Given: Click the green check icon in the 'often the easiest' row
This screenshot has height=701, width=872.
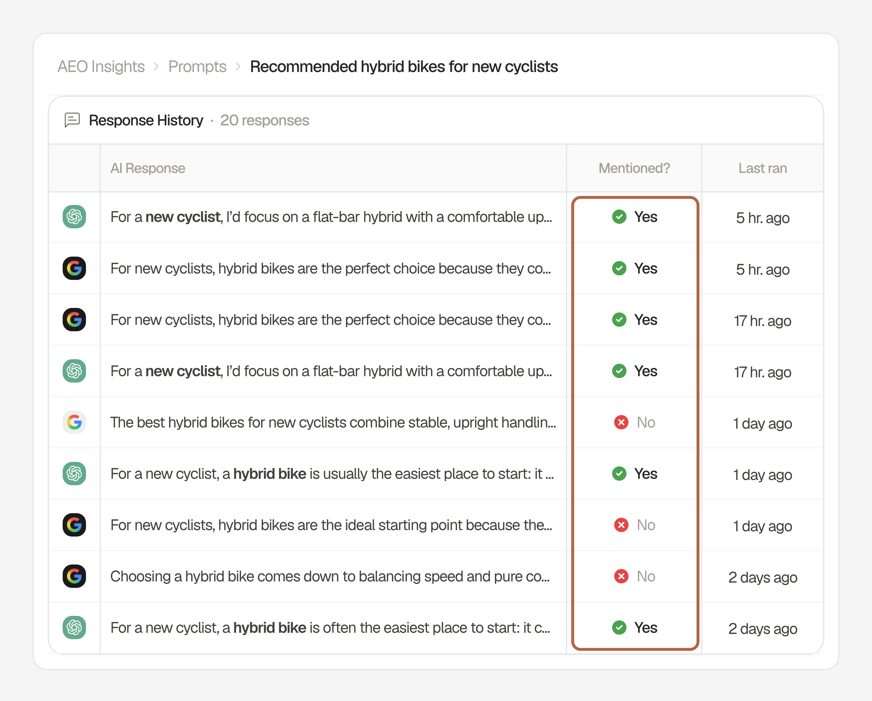Looking at the screenshot, I should pyautogui.click(x=619, y=628).
